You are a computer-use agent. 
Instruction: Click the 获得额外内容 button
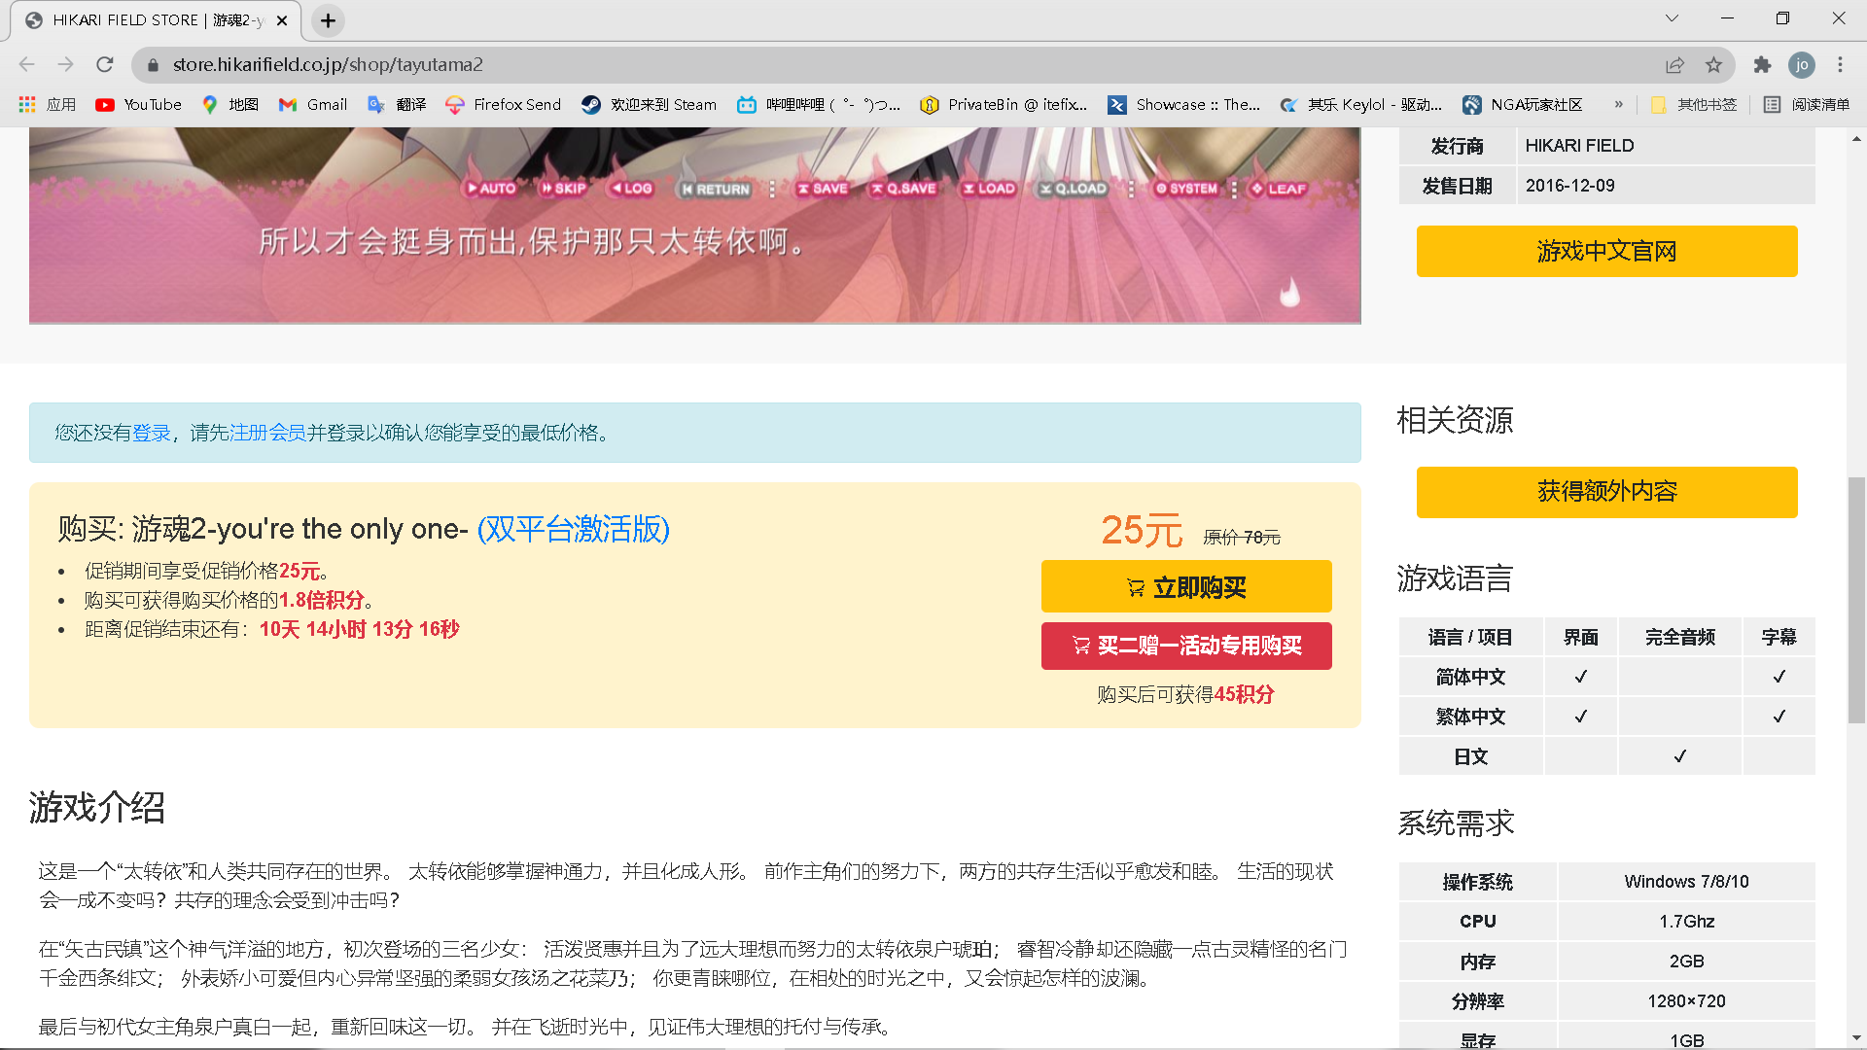(x=1606, y=492)
